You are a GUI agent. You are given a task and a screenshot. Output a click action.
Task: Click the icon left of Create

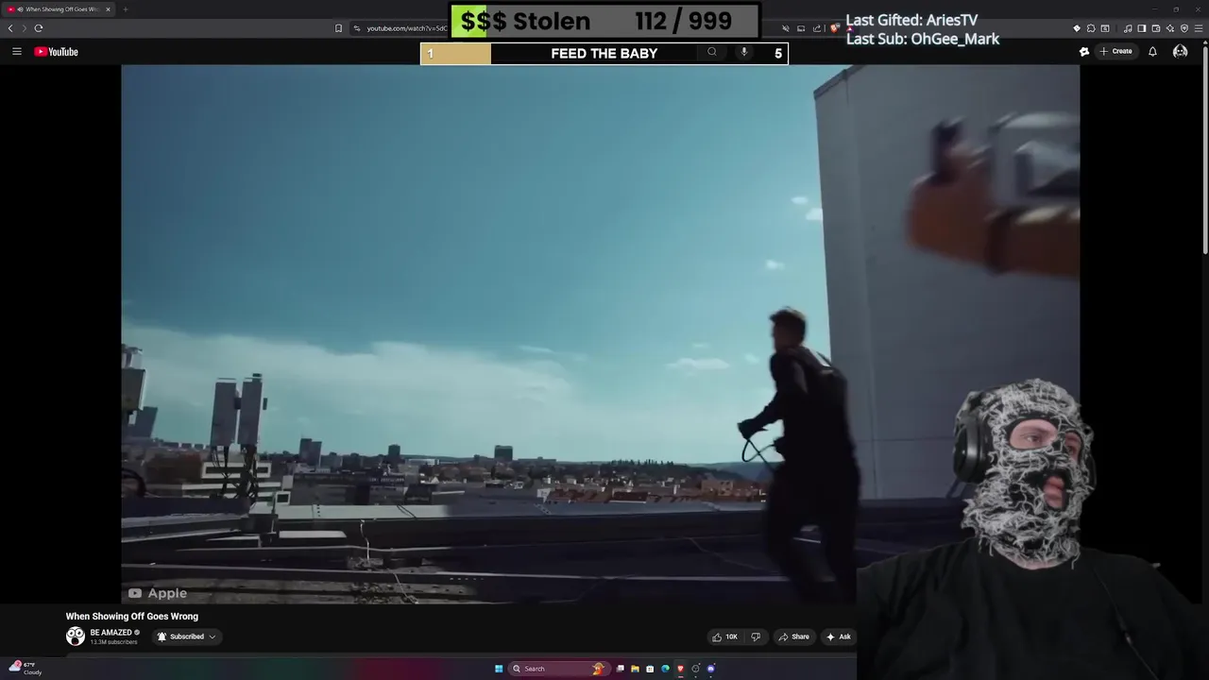pos(1084,52)
